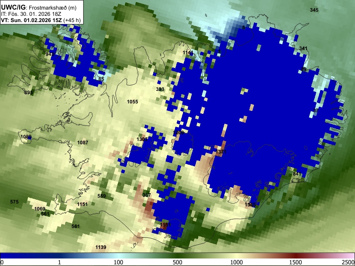355x266 pixels.
Task: Click the map value 1087
Action: [x=83, y=142]
